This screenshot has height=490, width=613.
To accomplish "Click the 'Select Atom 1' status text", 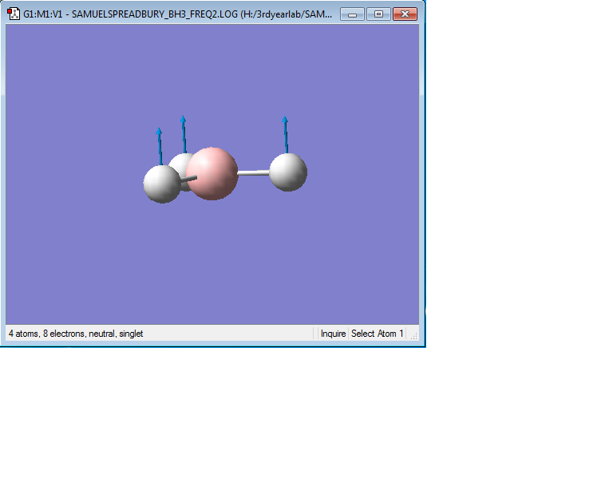I will [x=377, y=334].
